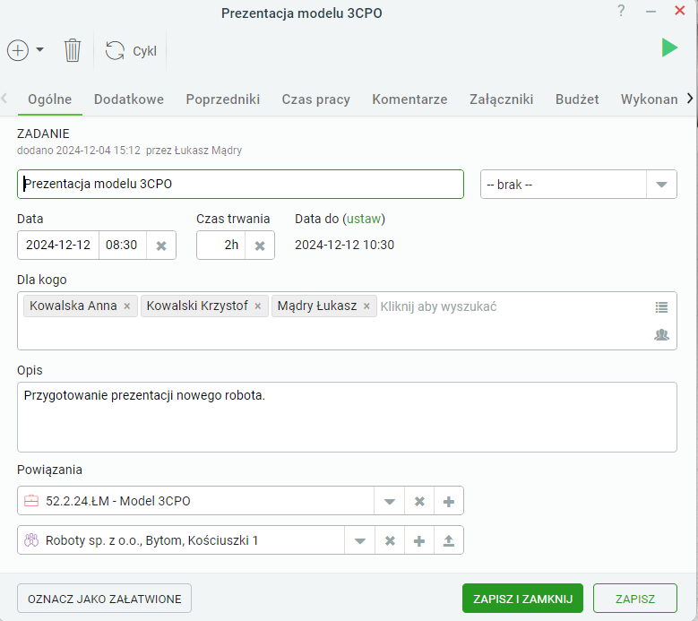Click the plus icon on the Roboty sp. z o.o. row

(419, 541)
